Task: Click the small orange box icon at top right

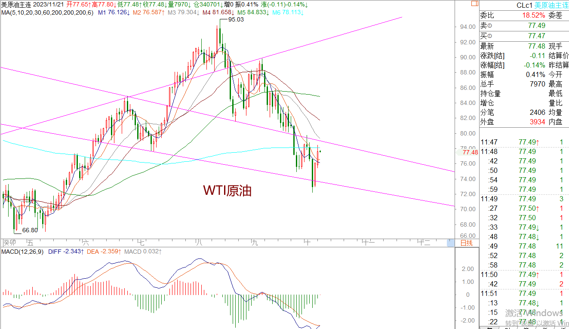Action: point(474,3)
